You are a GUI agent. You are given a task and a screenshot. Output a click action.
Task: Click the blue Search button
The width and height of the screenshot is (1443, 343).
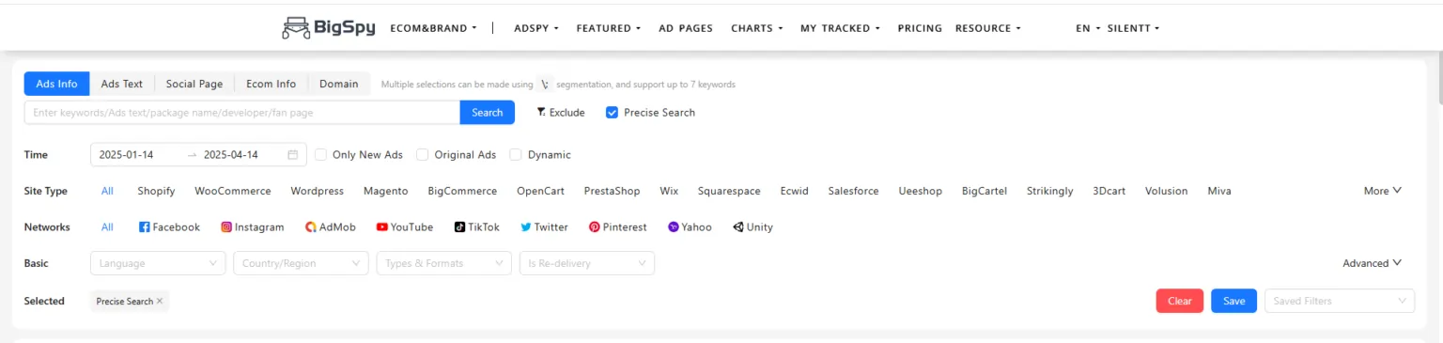click(x=488, y=113)
